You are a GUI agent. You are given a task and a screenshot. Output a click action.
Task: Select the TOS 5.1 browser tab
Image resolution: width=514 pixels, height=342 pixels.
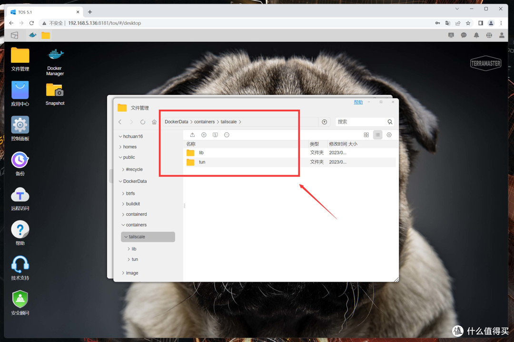pyautogui.click(x=44, y=12)
